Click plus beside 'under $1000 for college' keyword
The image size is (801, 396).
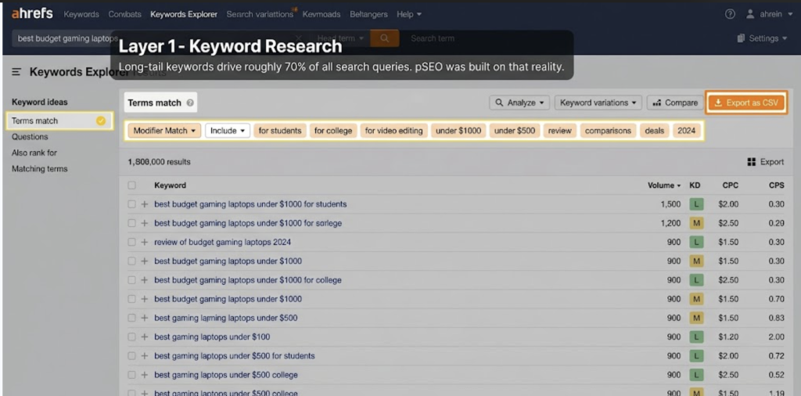pyautogui.click(x=145, y=280)
